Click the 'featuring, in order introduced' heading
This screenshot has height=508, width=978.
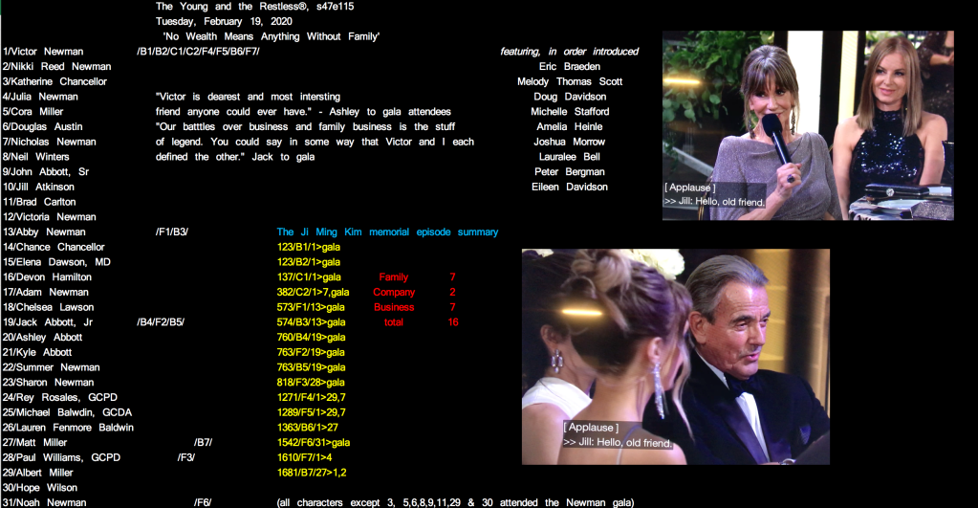click(x=569, y=52)
